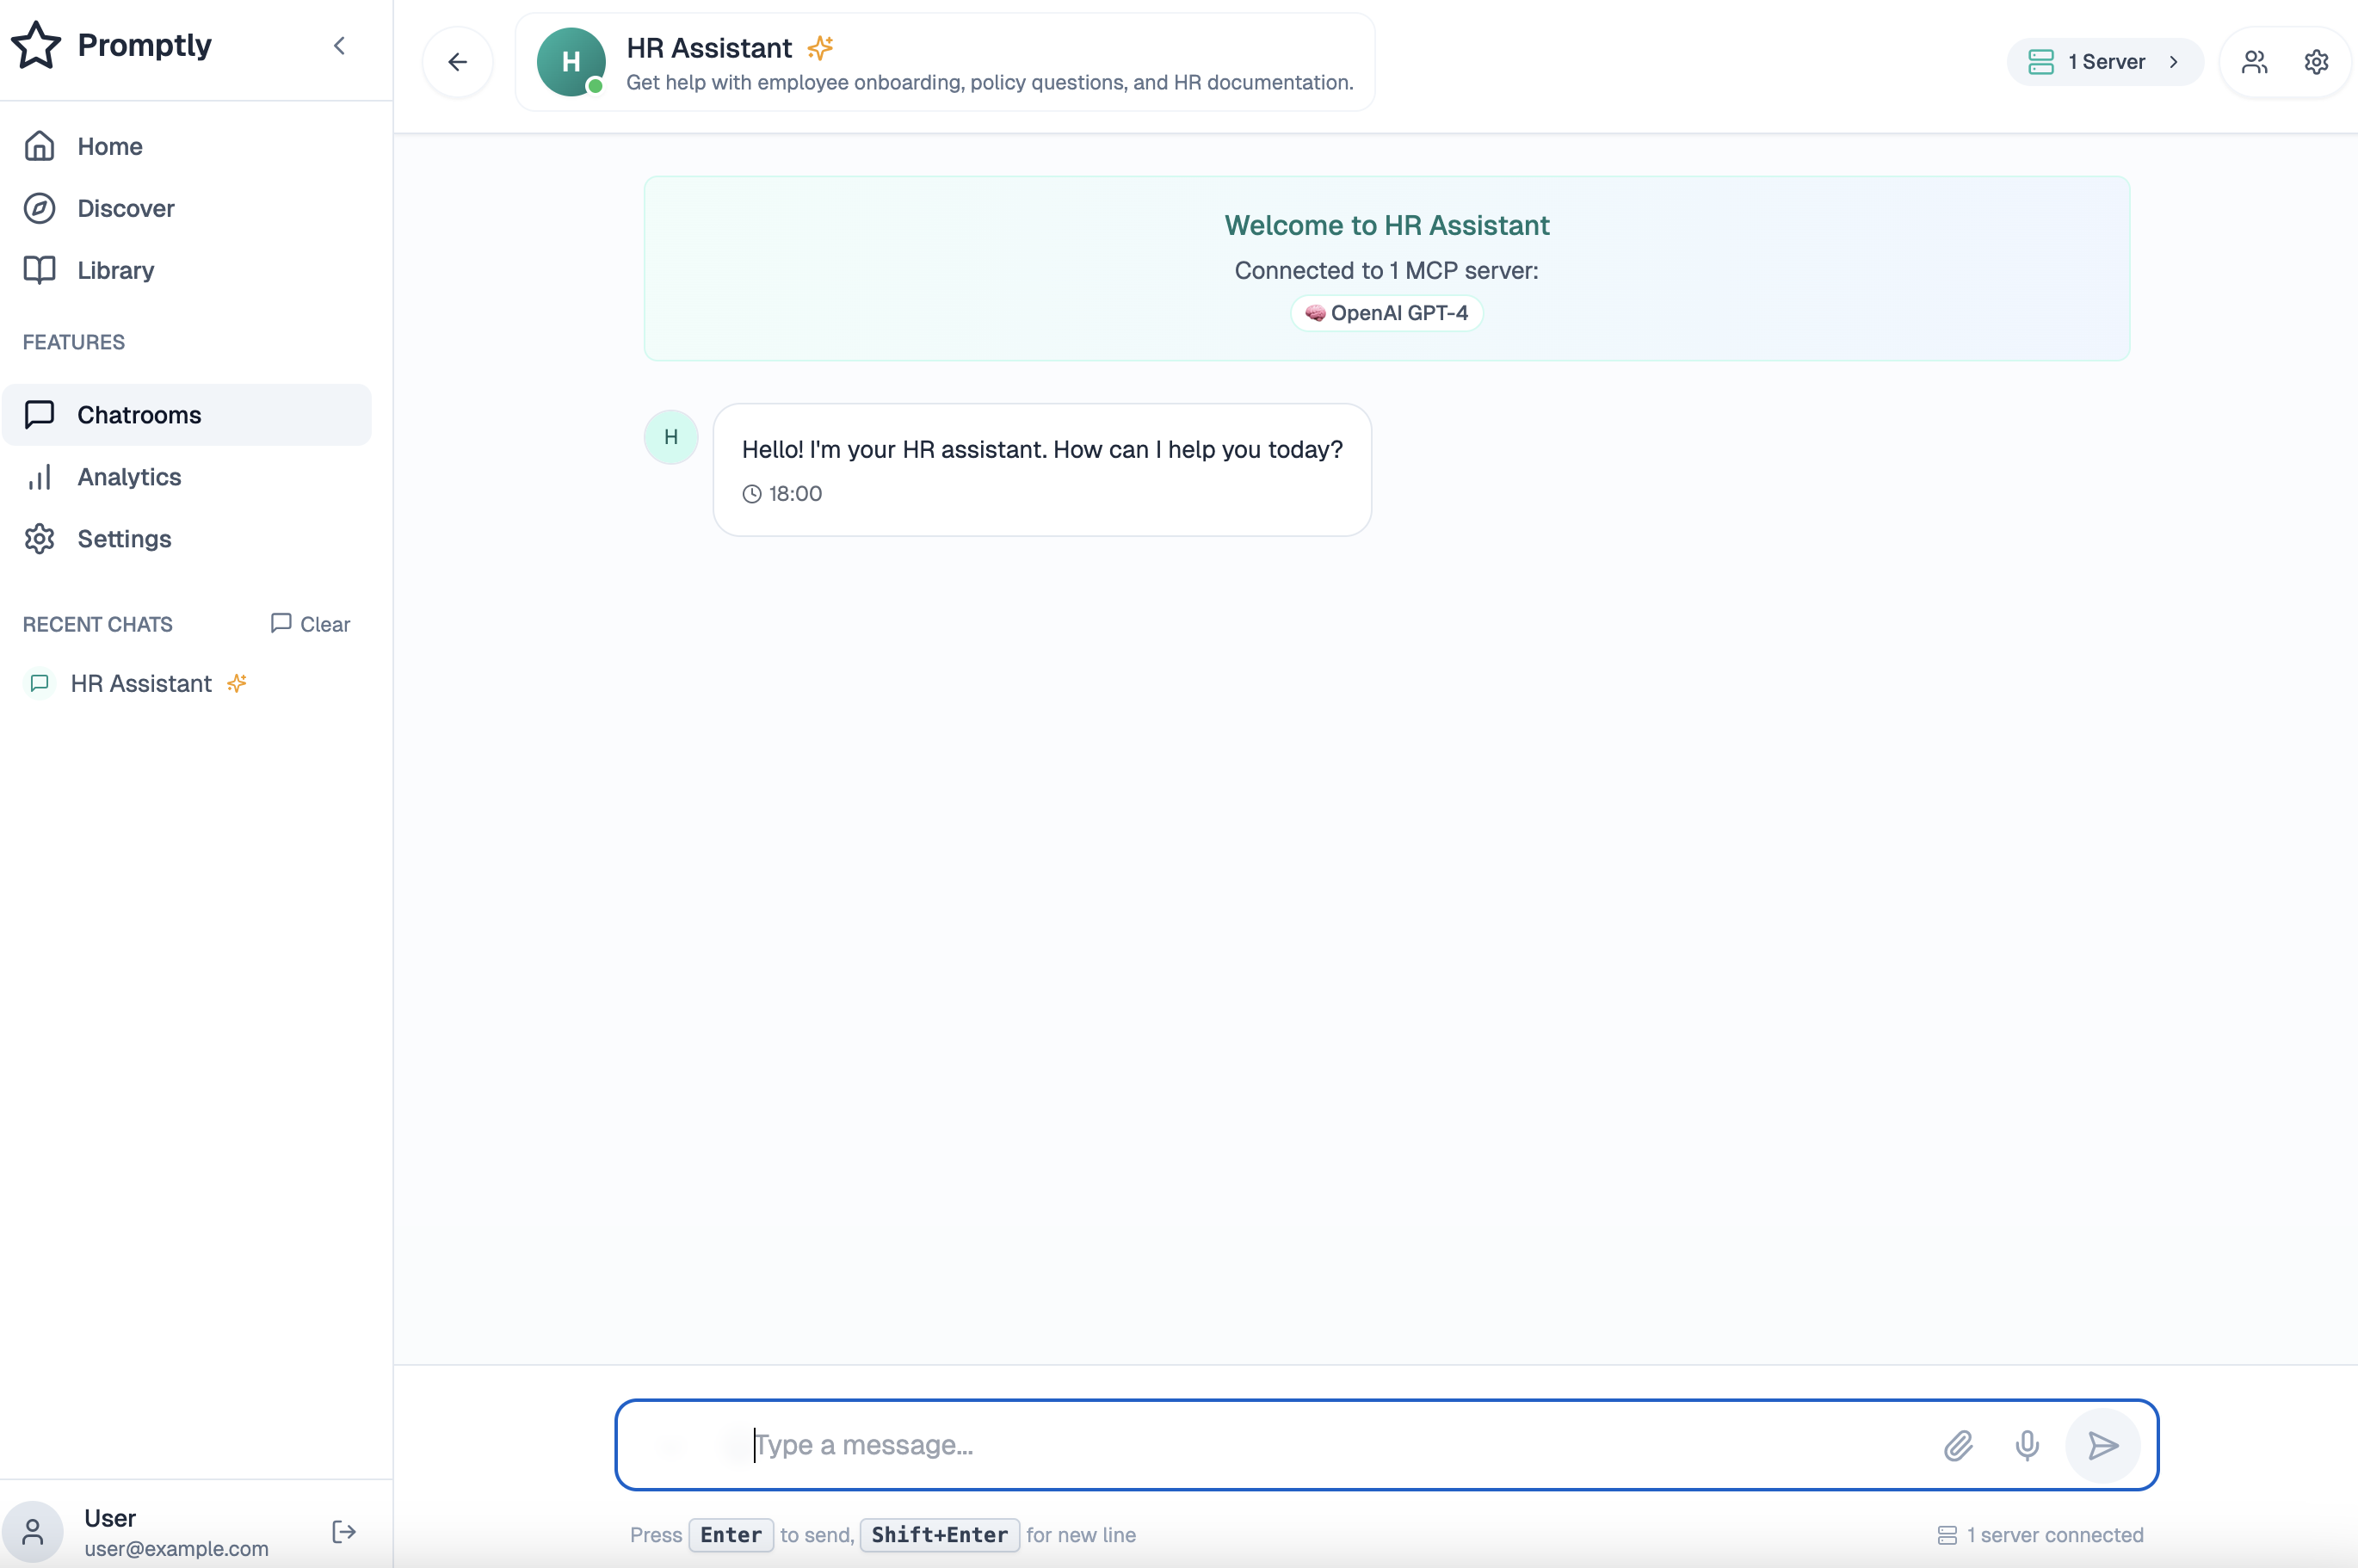The height and width of the screenshot is (1568, 2358).
Task: Open the Library section
Action: tap(115, 270)
